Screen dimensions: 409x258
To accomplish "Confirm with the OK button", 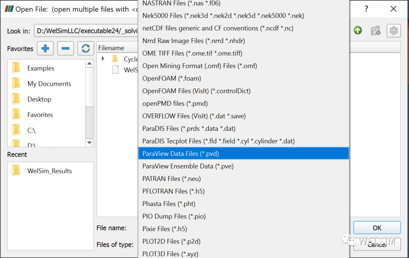I will (x=377, y=228).
